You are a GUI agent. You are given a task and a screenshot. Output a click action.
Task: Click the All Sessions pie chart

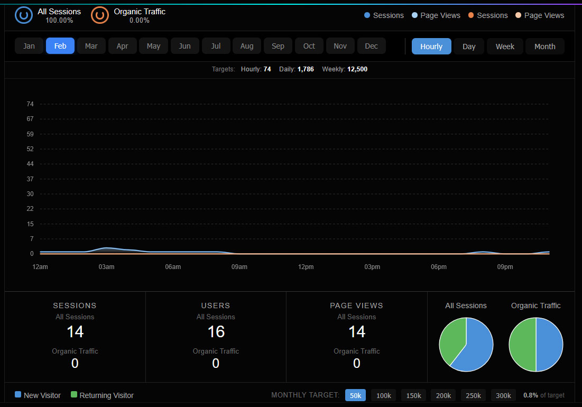point(466,345)
